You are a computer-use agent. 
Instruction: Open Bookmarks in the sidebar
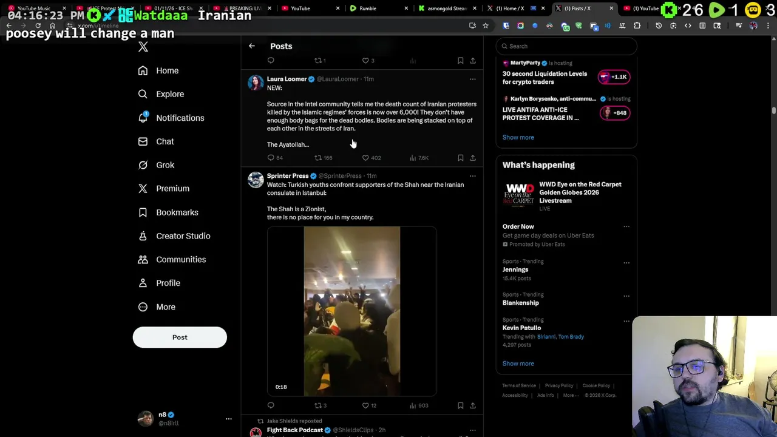(x=168, y=212)
